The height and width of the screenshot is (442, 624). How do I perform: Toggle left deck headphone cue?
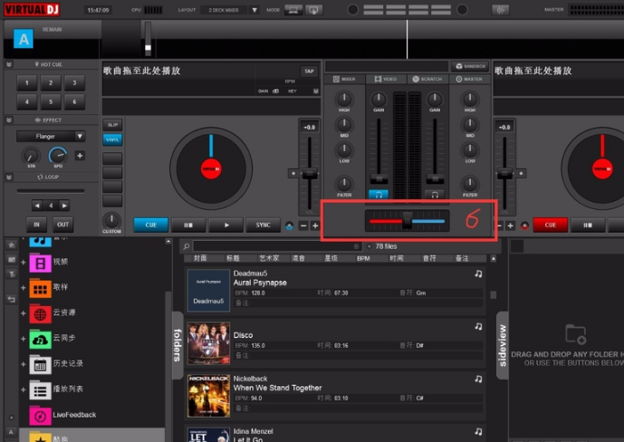379,195
